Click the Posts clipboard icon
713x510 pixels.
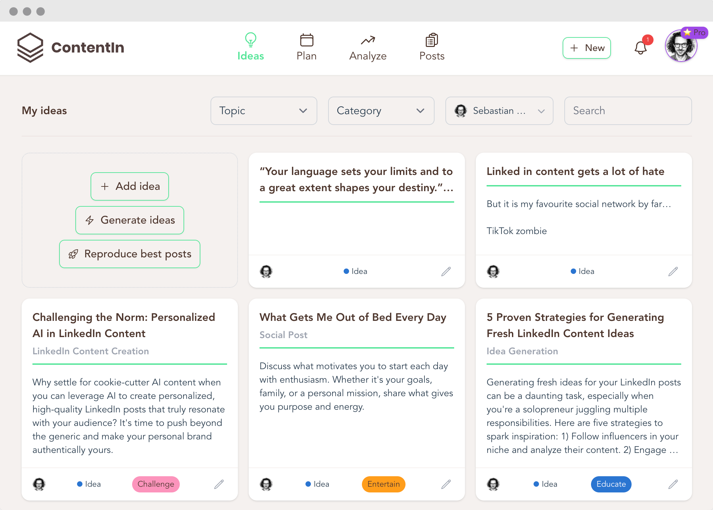[431, 40]
